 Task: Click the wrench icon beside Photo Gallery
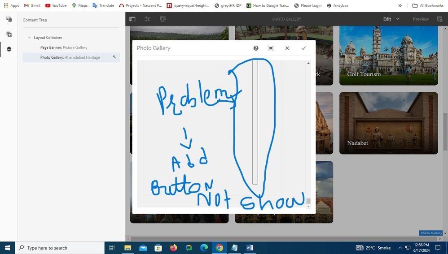[x=114, y=57]
